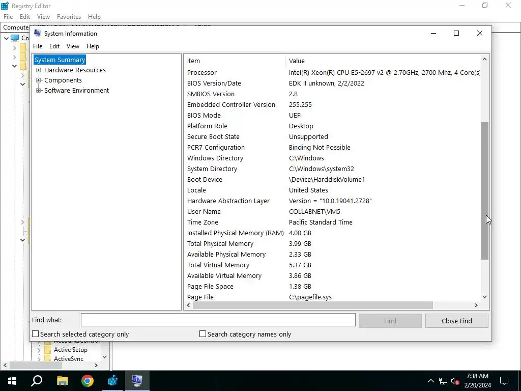This screenshot has height=391, width=521.
Task: Select System Summary tree item
Action: click(60, 60)
